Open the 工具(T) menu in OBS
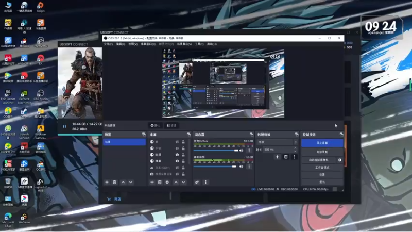Image resolution: width=412 pixels, height=232 pixels. pyautogui.click(x=199, y=44)
